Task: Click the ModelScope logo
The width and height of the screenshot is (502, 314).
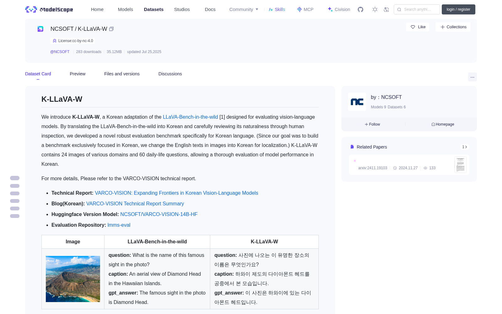Action: click(49, 9)
